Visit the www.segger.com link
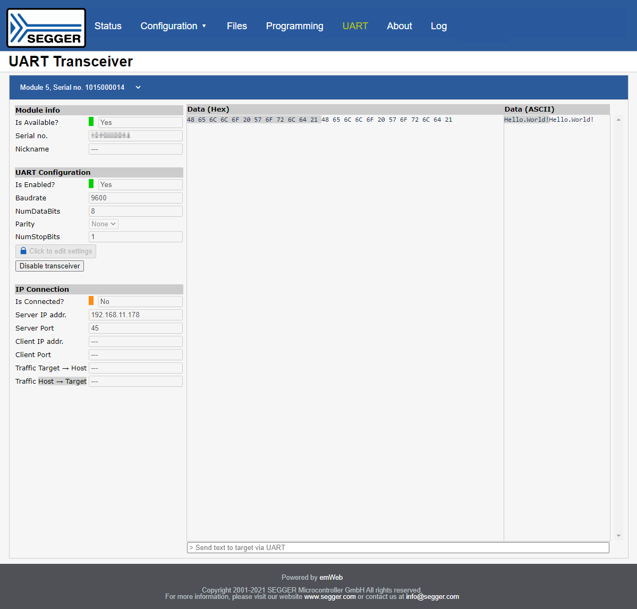 [x=330, y=597]
